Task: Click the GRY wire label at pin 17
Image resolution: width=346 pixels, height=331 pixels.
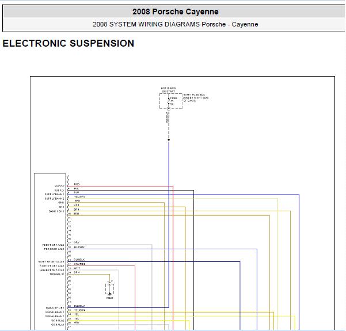Action: [77, 242]
